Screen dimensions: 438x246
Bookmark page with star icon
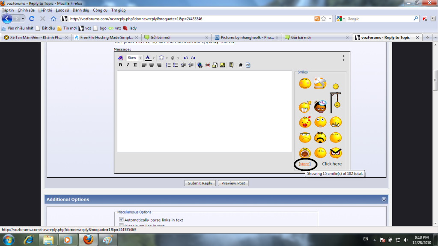pos(324,19)
